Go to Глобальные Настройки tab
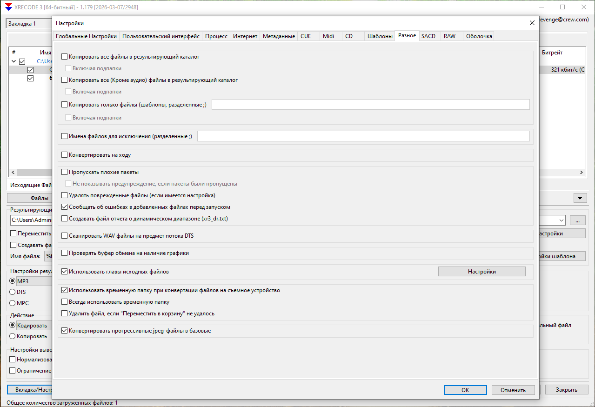Screen dimensions: 595x407 pos(86,36)
